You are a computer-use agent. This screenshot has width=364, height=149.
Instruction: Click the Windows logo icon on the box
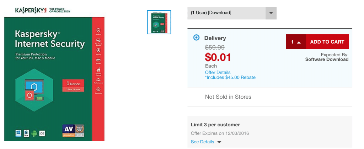(18, 133)
